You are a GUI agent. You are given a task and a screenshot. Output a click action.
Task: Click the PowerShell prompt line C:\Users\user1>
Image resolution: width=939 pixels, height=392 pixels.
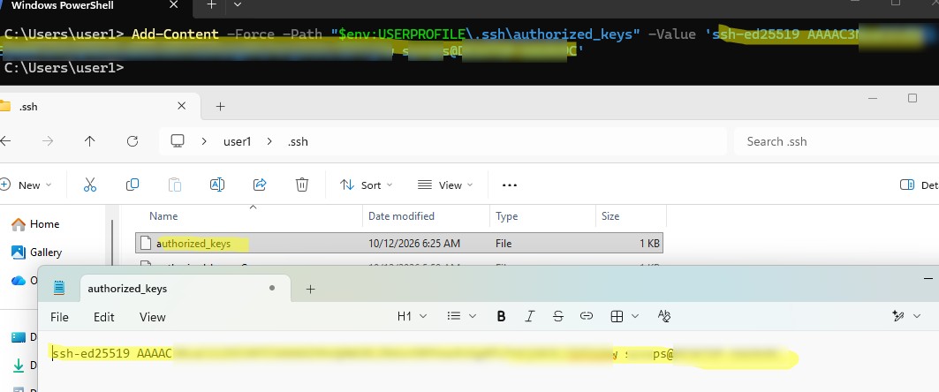[64, 68]
